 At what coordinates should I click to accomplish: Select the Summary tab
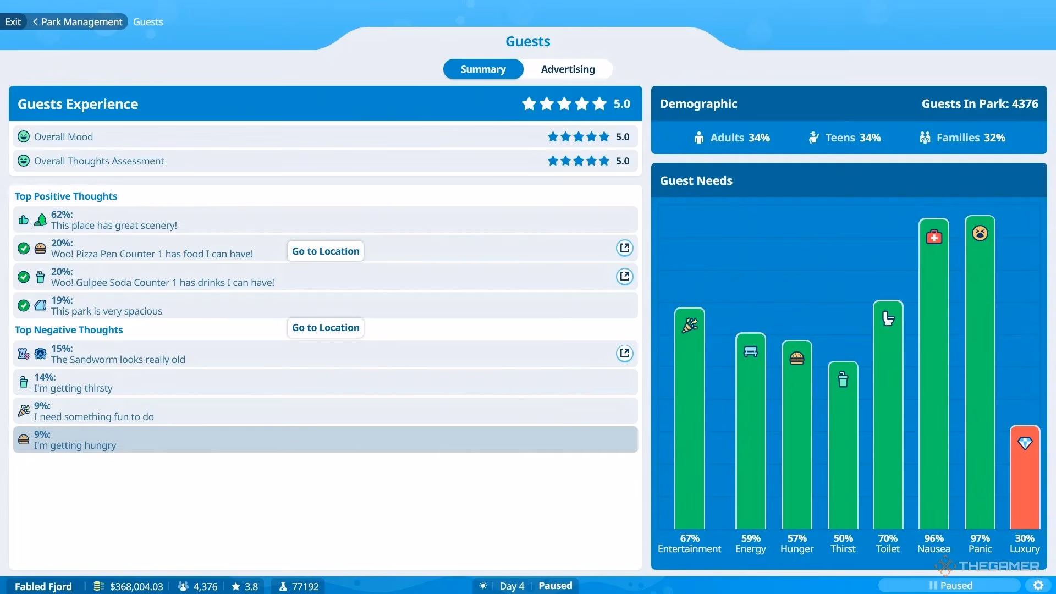(483, 69)
